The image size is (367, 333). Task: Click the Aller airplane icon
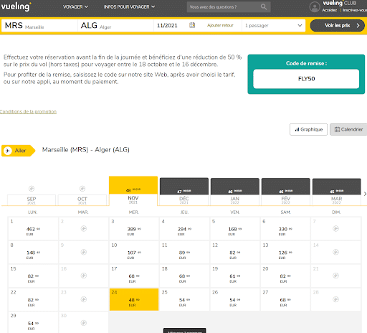8,151
